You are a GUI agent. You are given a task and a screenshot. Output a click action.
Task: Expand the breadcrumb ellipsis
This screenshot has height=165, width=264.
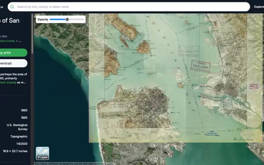(20, 41)
